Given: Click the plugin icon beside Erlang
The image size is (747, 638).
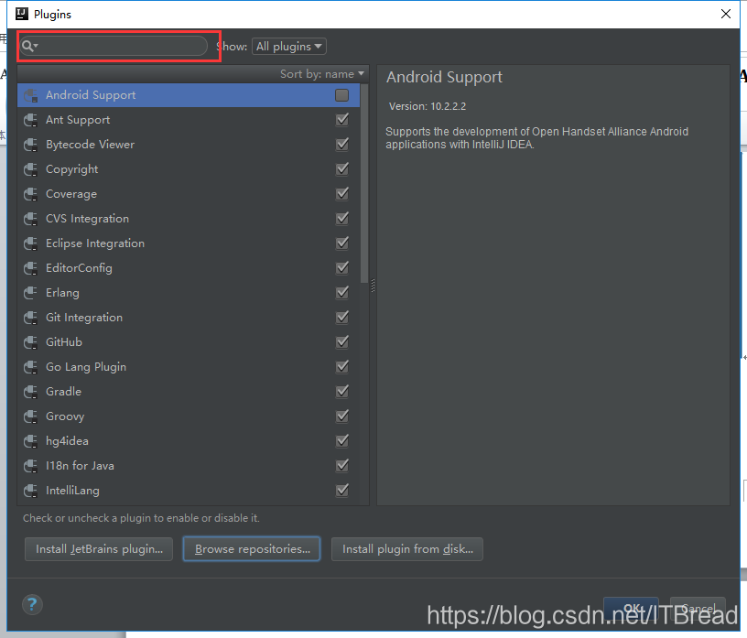Looking at the screenshot, I should [31, 293].
